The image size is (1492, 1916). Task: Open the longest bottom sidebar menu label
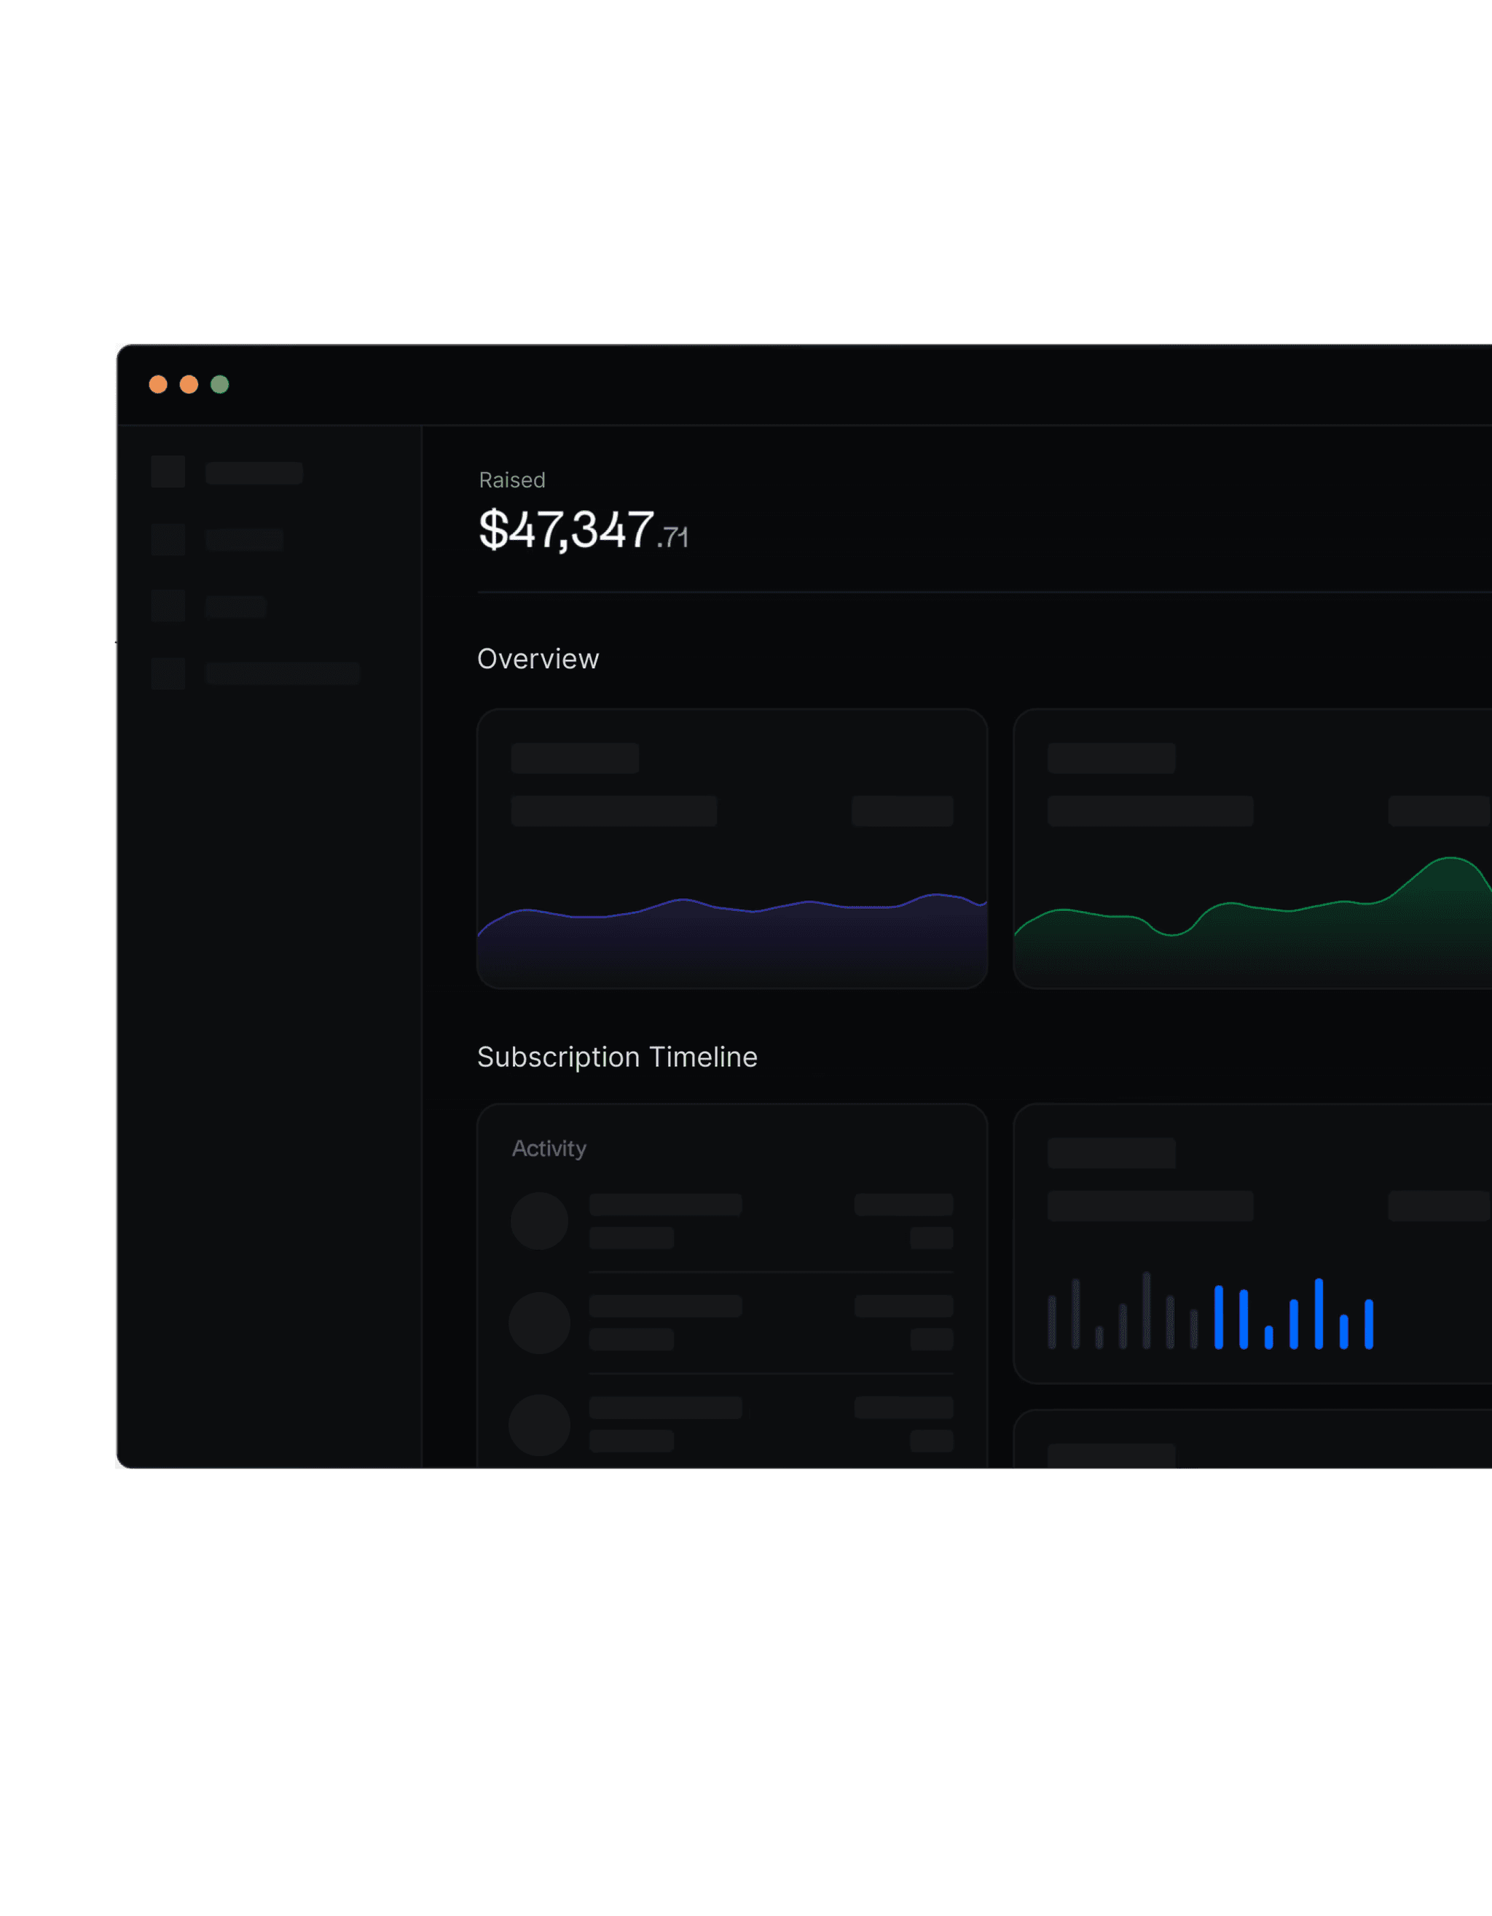point(283,673)
